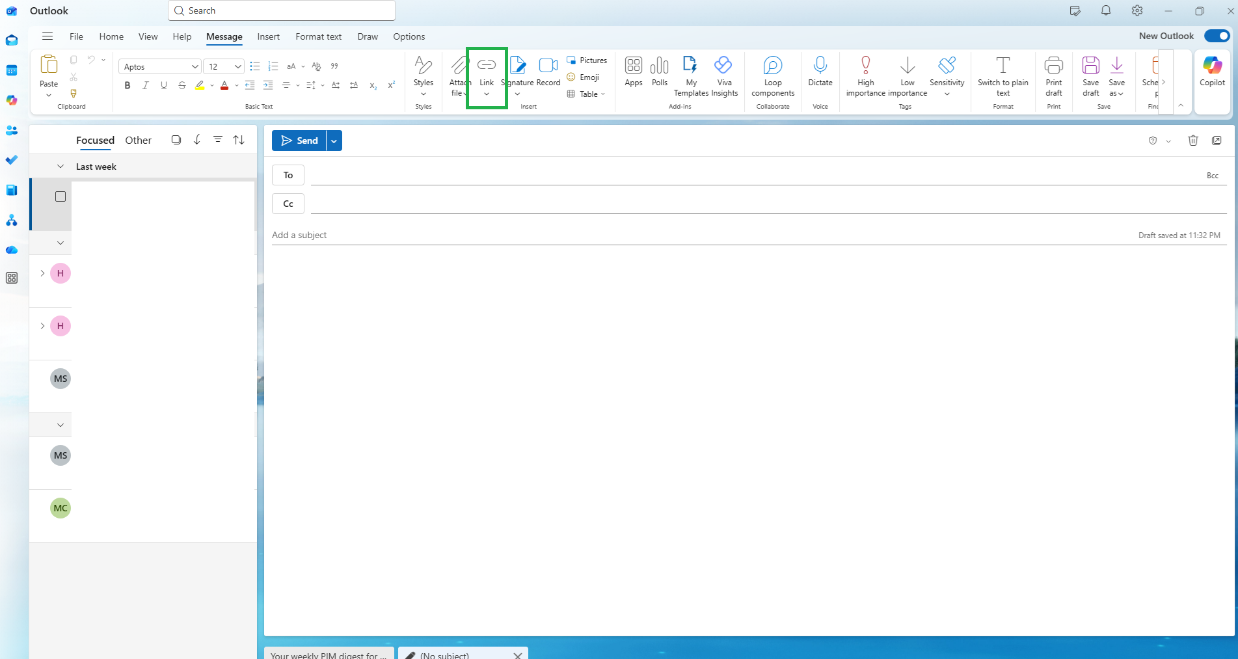This screenshot has width=1238, height=659.
Task: Send the email with Send button
Action: pos(299,141)
